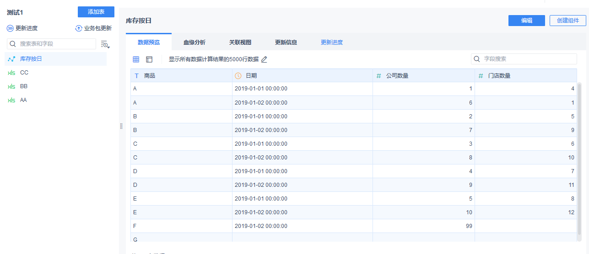
Task: Switch to grid data view icon
Action: 136,59
